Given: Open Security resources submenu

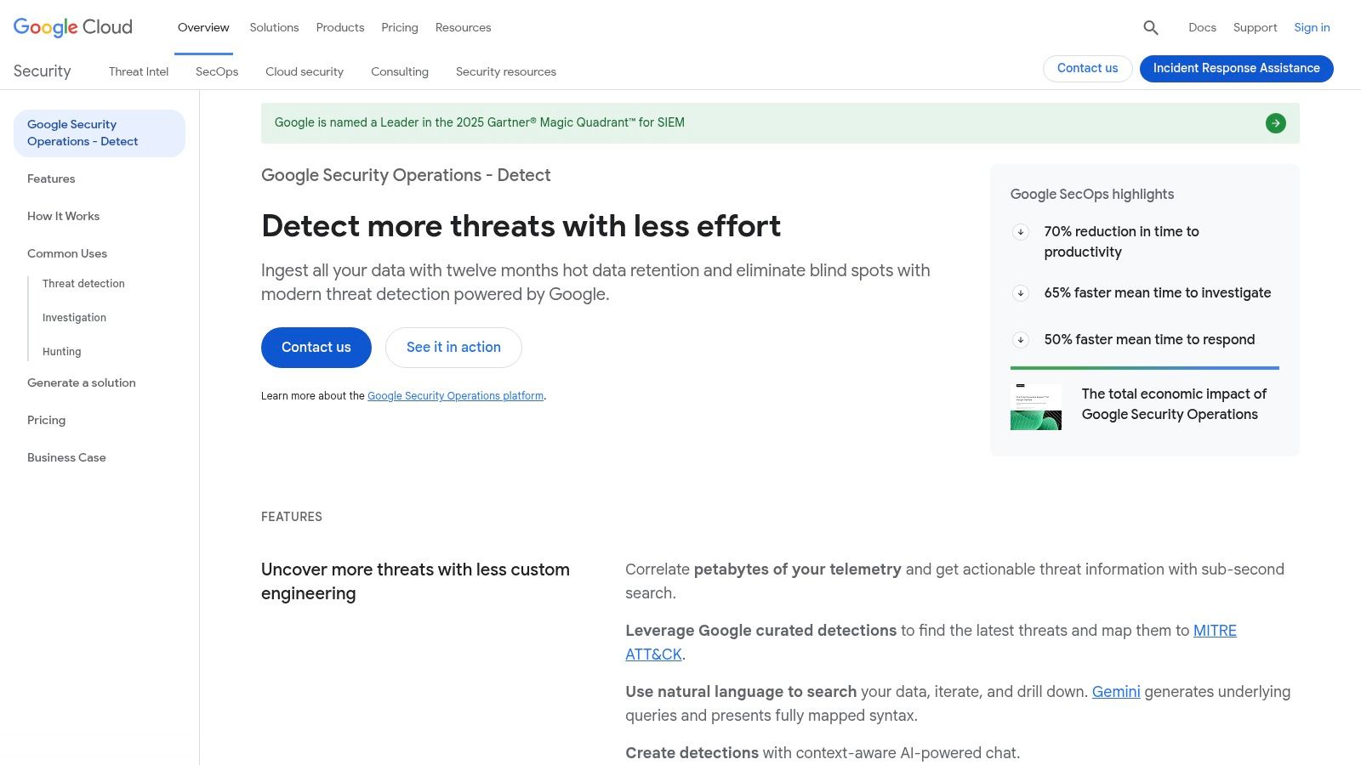Looking at the screenshot, I should pos(506,71).
